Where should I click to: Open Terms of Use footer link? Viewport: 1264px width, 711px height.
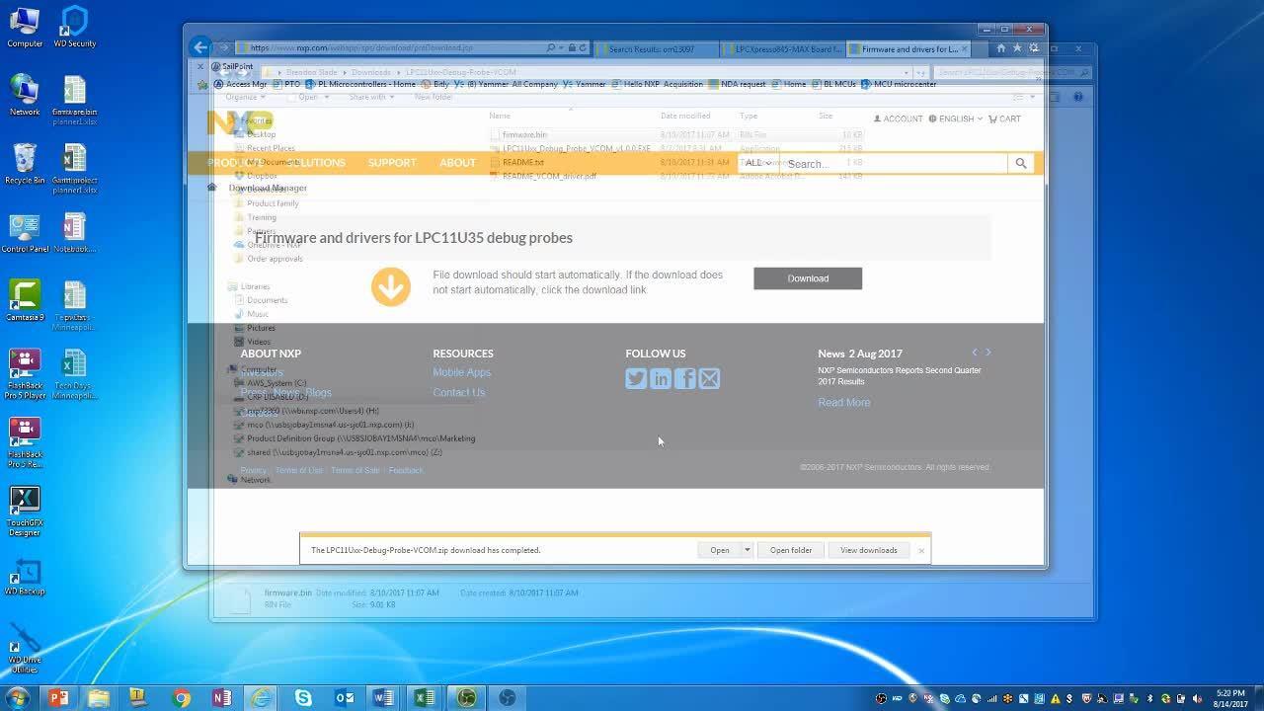click(x=298, y=470)
